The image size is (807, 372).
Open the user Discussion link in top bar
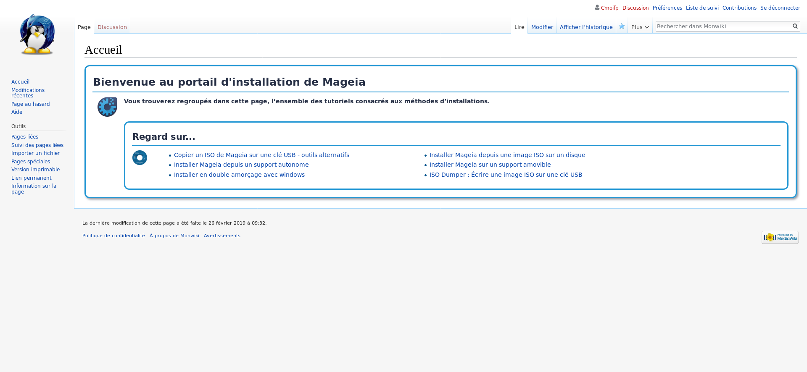[x=635, y=8]
